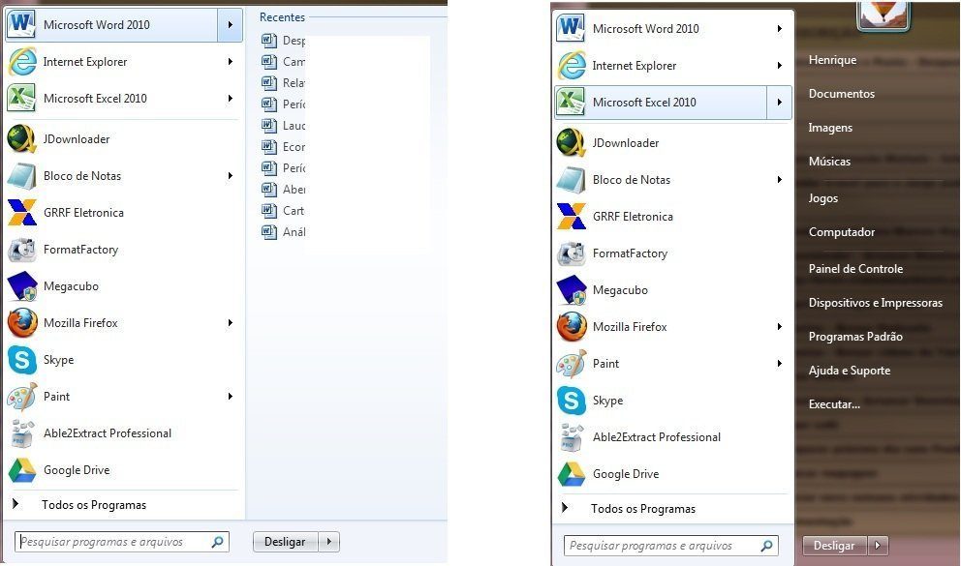Click Bloco de Notas icon in right Start menu
Viewport: 961px width, 566px height.
click(x=571, y=179)
